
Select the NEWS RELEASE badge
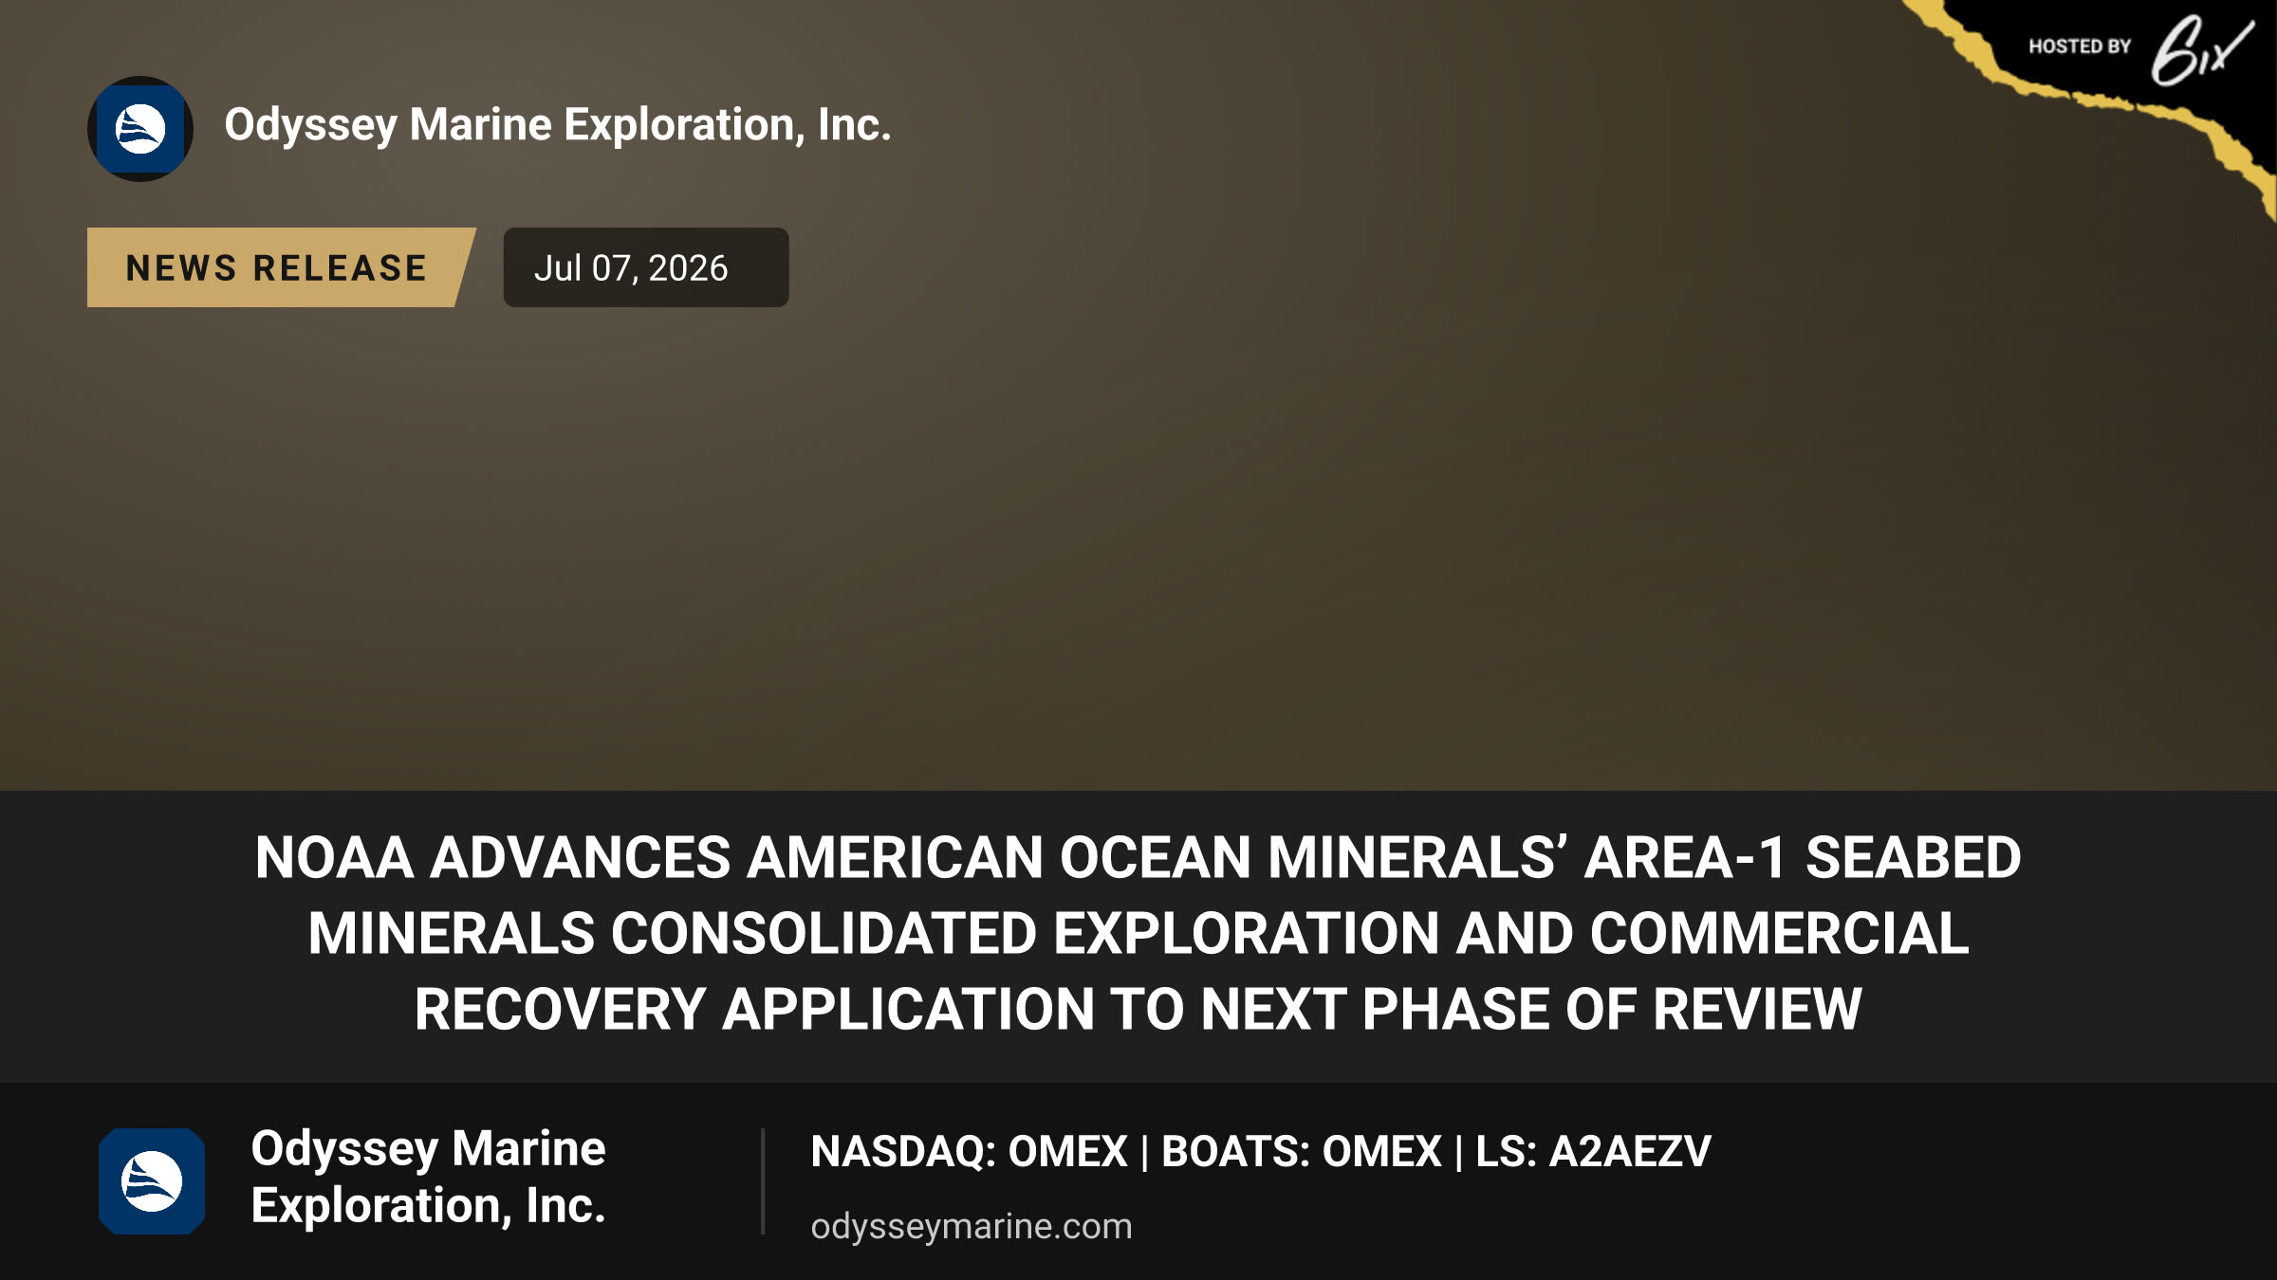pos(281,267)
